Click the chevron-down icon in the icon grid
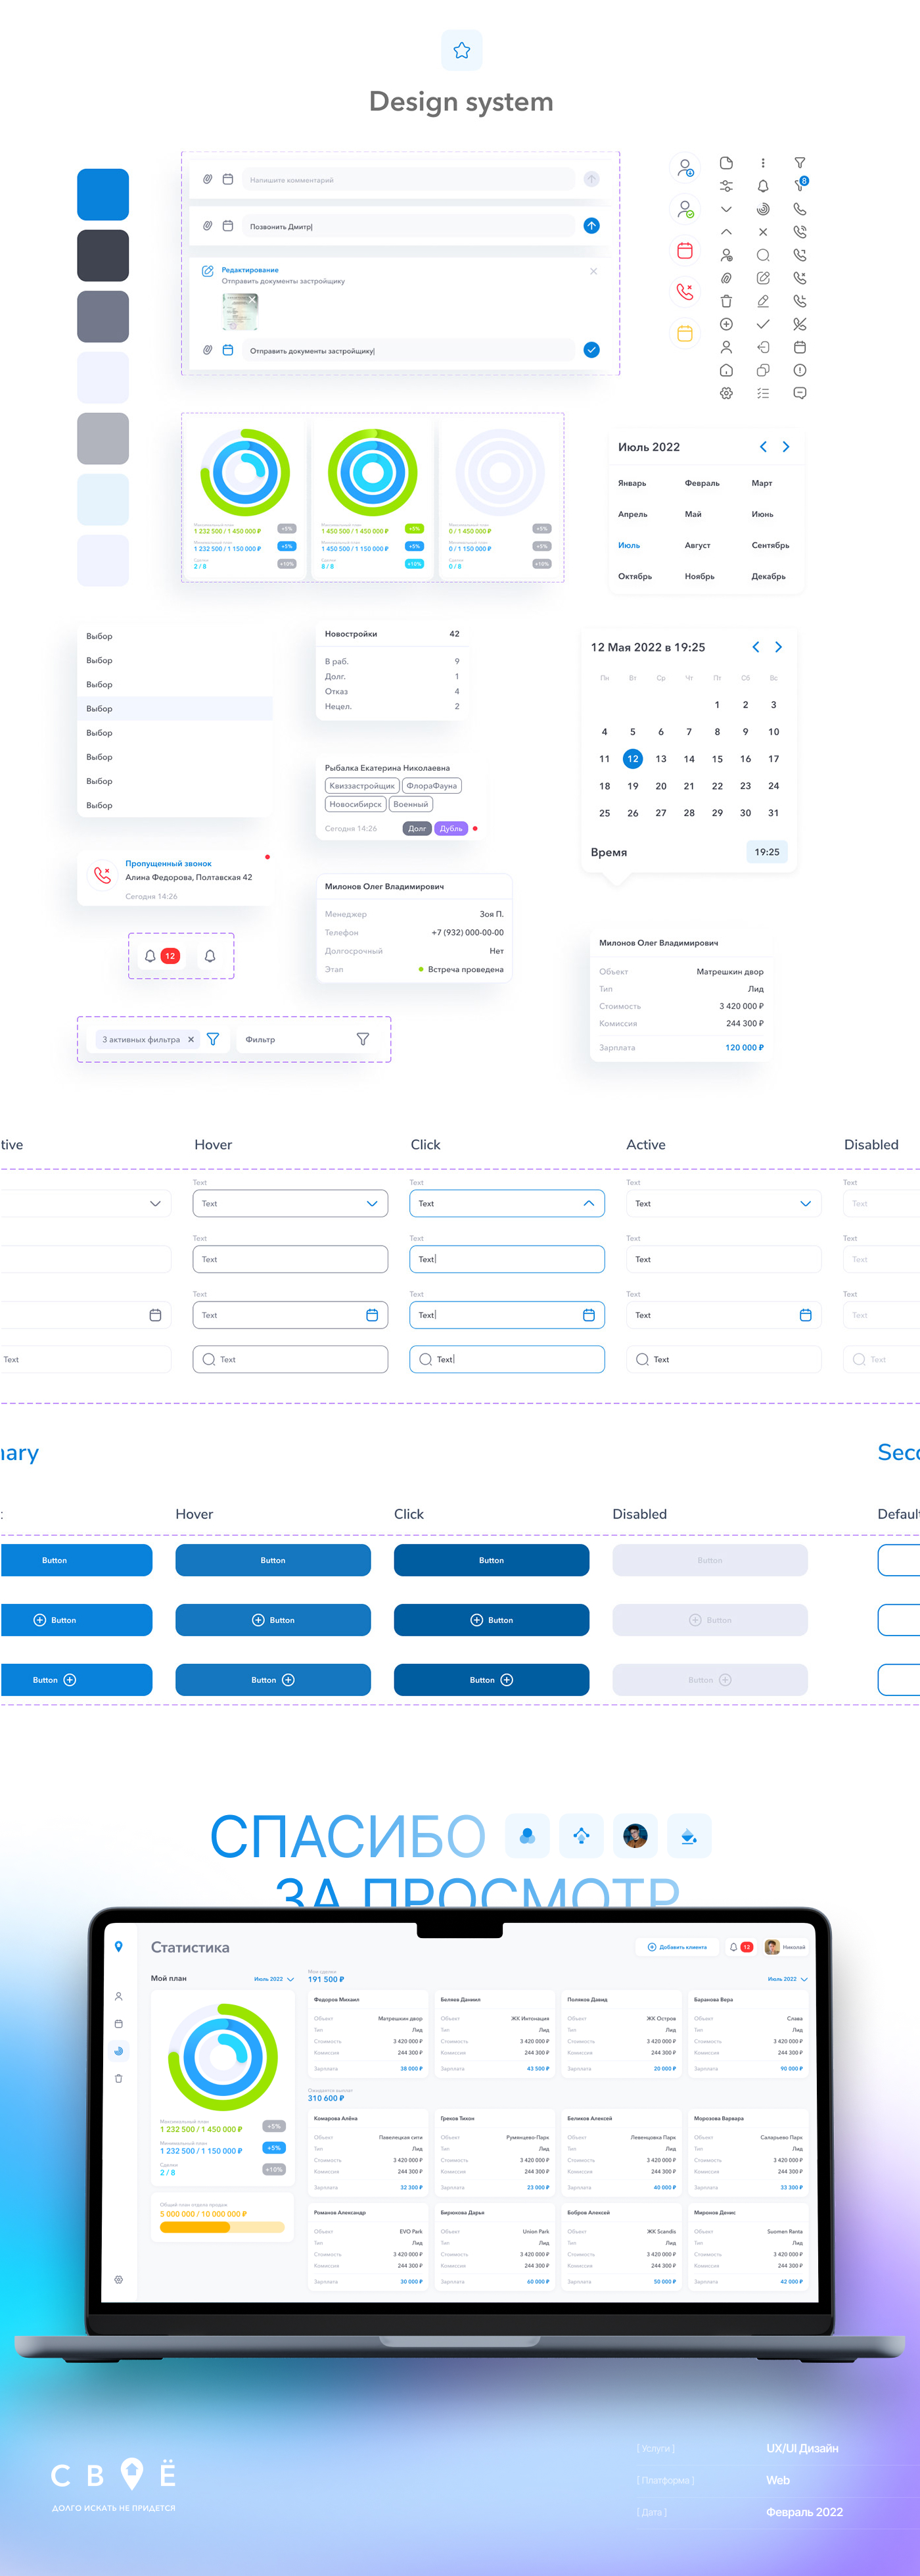 (726, 209)
